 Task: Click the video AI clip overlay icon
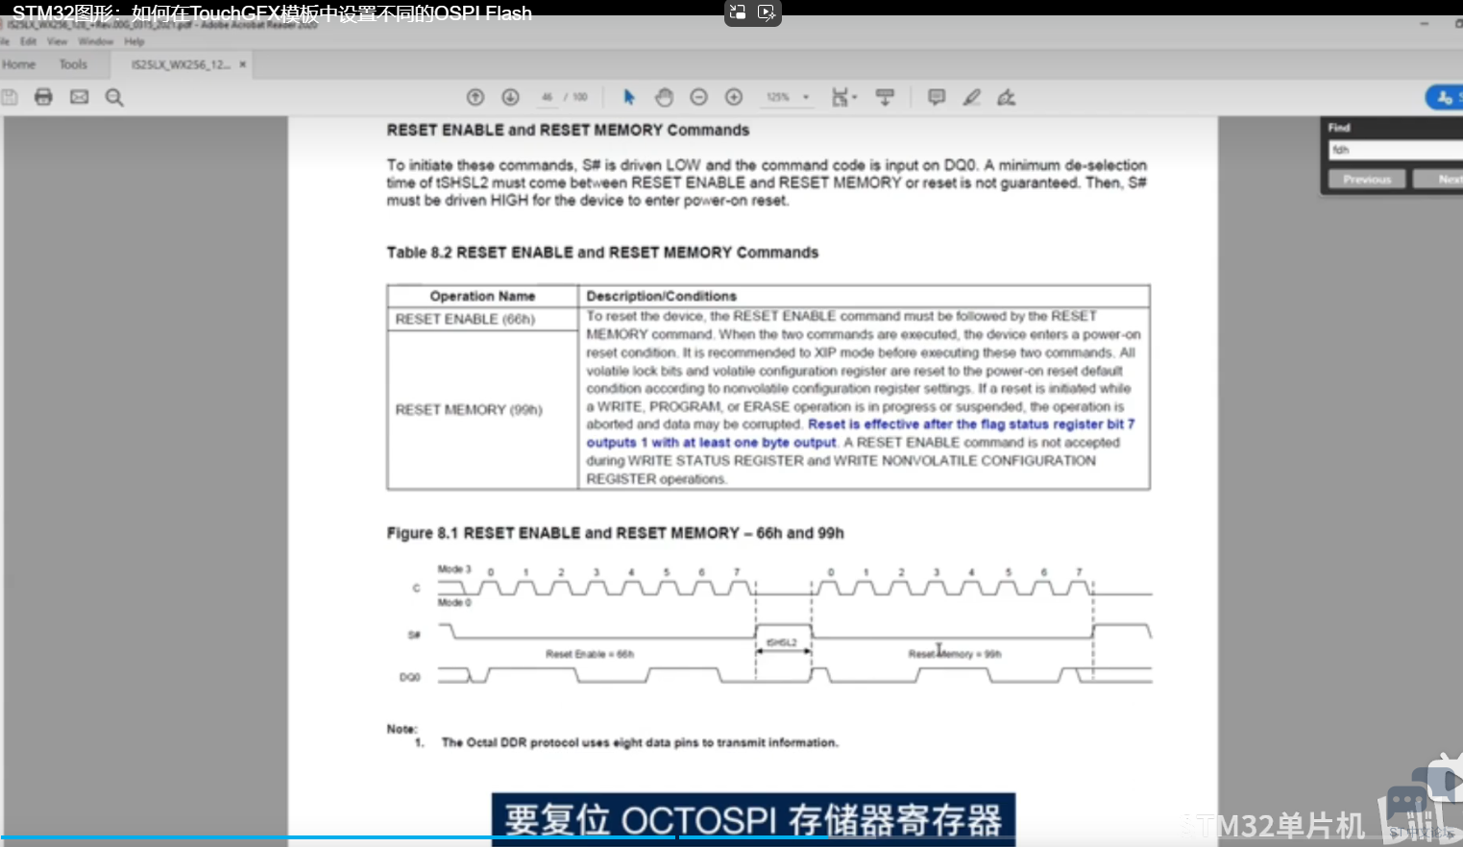tap(767, 12)
